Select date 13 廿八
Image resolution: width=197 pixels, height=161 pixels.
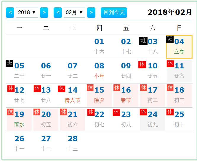point(46,95)
